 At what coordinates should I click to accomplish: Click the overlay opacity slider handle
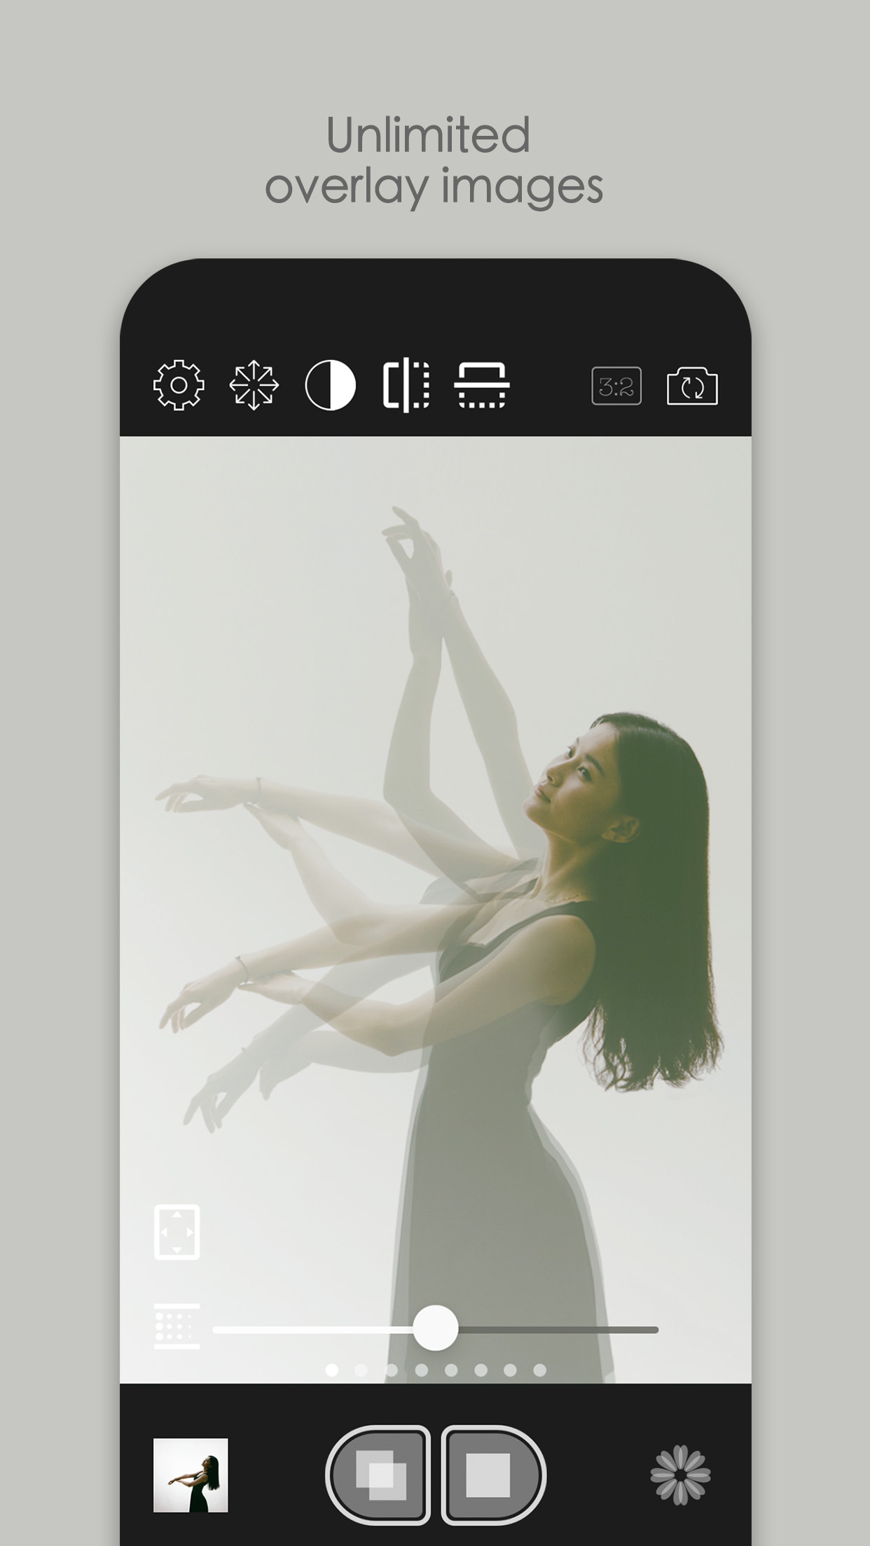pos(436,1328)
